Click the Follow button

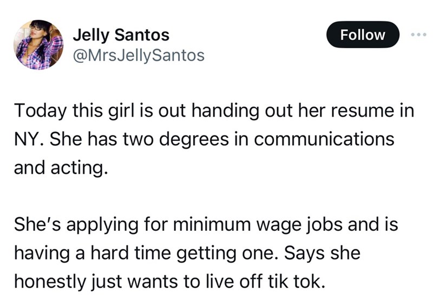[363, 35]
